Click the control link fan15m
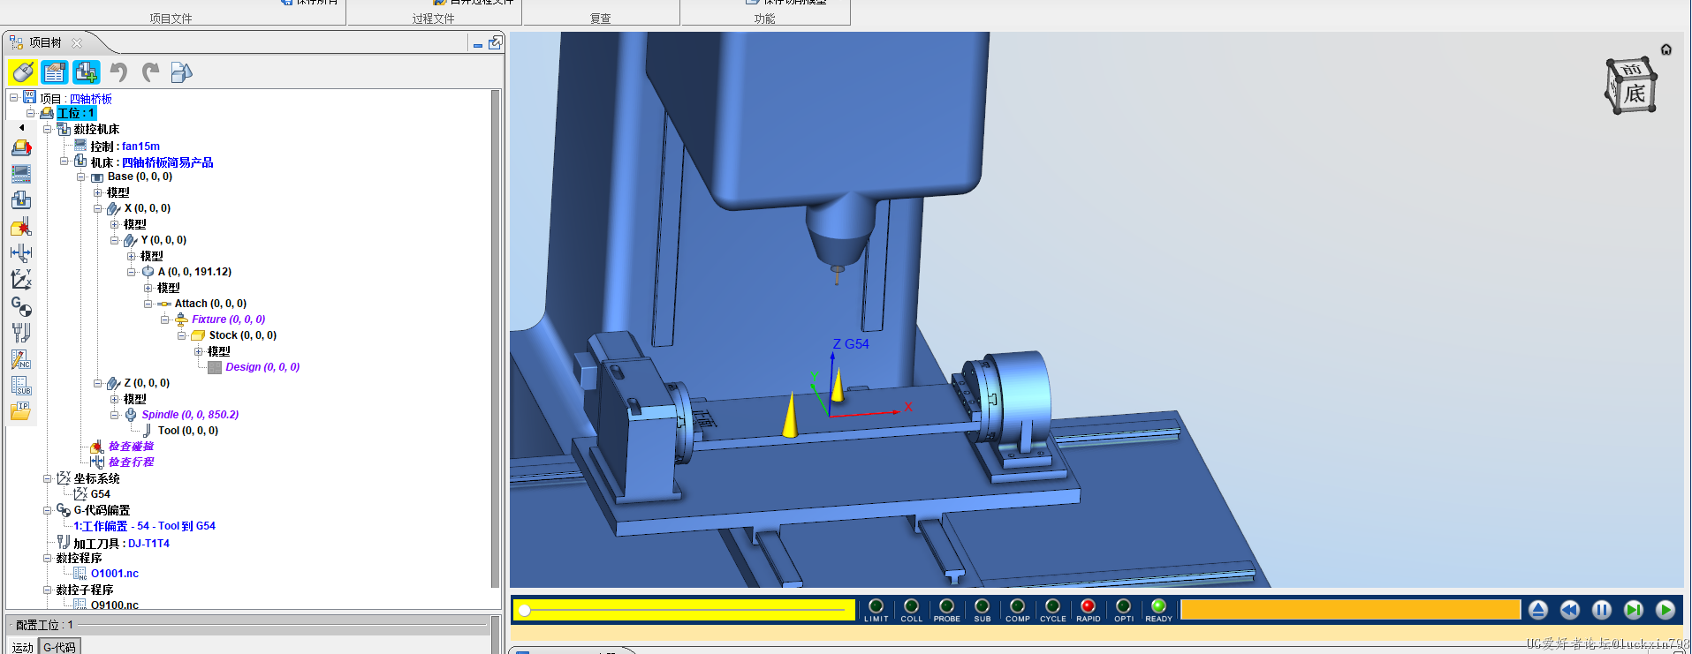This screenshot has height=654, width=1692. pos(140,147)
